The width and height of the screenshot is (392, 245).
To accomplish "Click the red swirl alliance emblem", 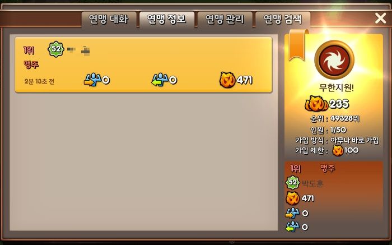I will (x=334, y=60).
